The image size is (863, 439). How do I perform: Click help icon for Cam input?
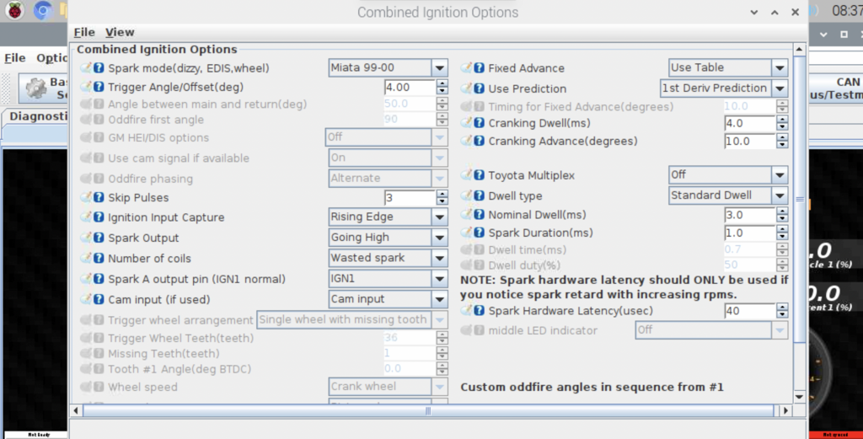(99, 299)
